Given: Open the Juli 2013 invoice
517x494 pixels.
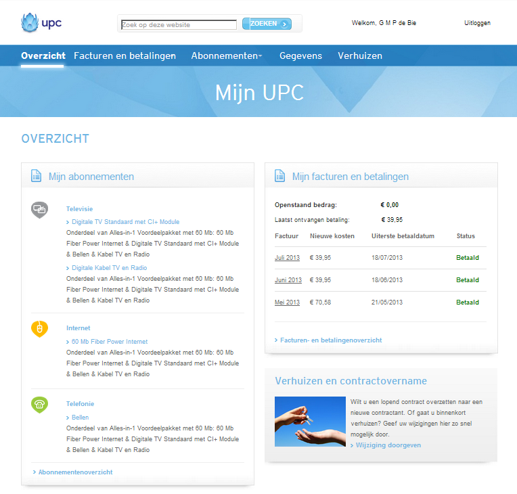Looking at the screenshot, I should click(x=287, y=258).
